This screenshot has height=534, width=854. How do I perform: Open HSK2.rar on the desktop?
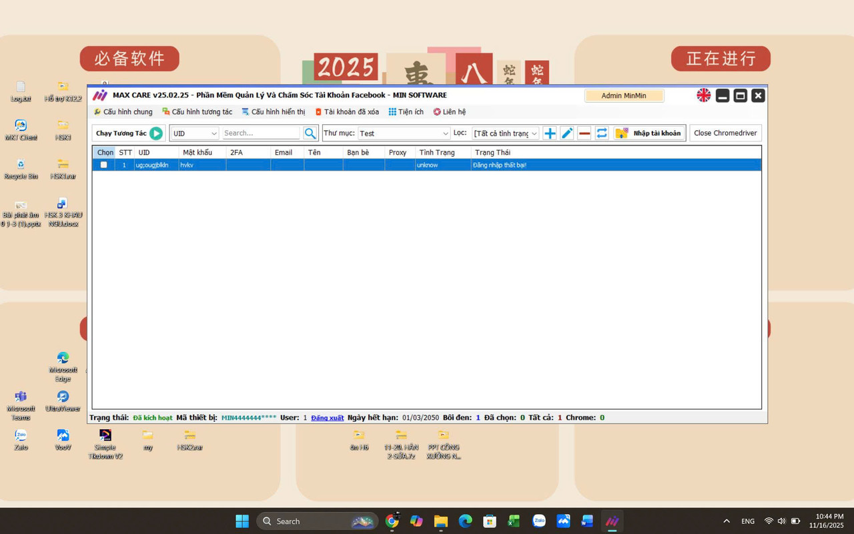(189, 441)
